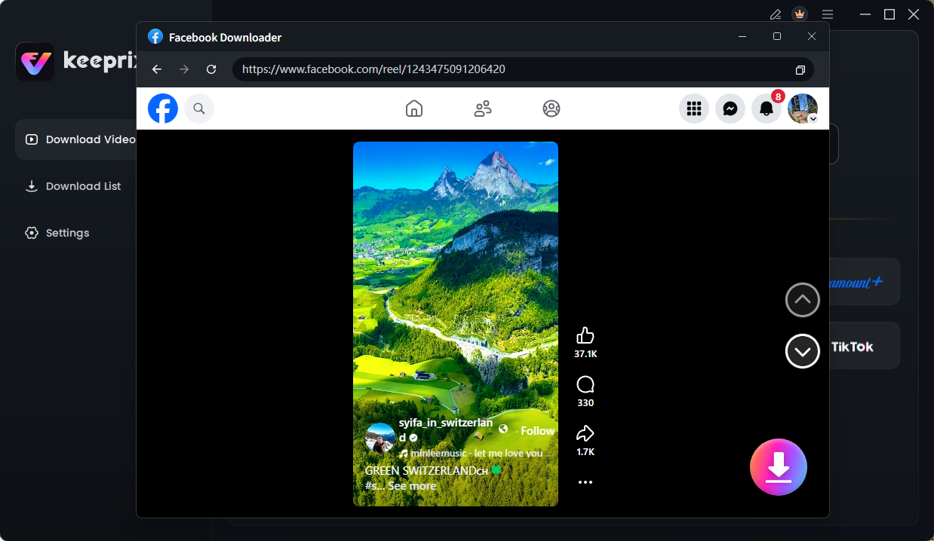This screenshot has height=541, width=934.
Task: Follow syifa_in_switzerland
Action: [x=536, y=430]
